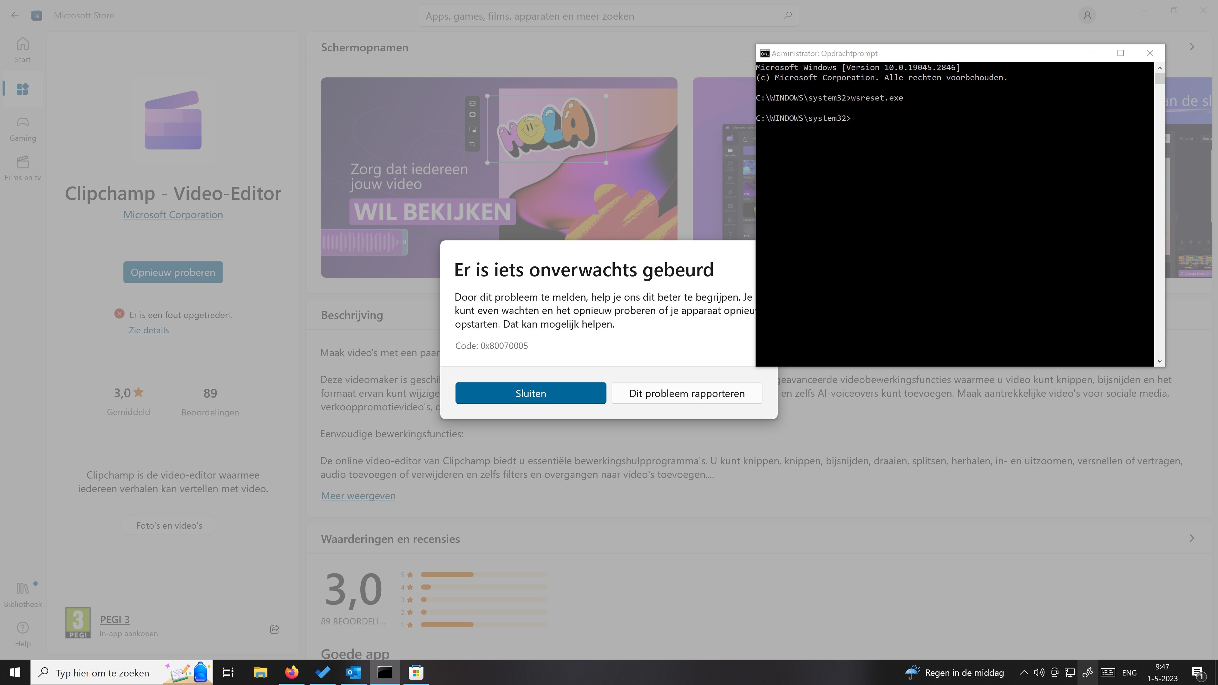This screenshot has width=1218, height=685.
Task: Open the Windows Start button
Action: (x=15, y=672)
